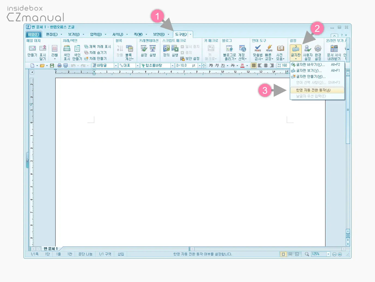The height and width of the screenshot is (282, 375).
Task: Open the 125% zoom level dropdown
Action: (328, 254)
